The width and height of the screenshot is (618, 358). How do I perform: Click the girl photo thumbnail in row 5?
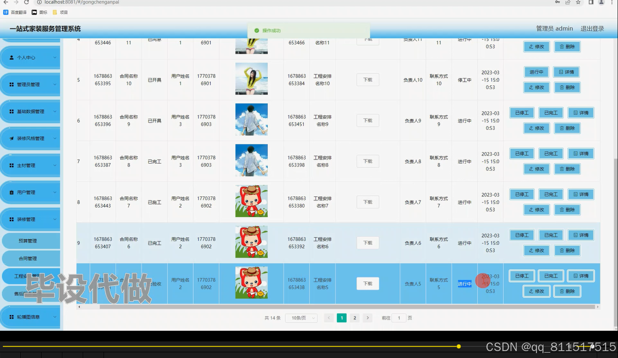coord(252,79)
